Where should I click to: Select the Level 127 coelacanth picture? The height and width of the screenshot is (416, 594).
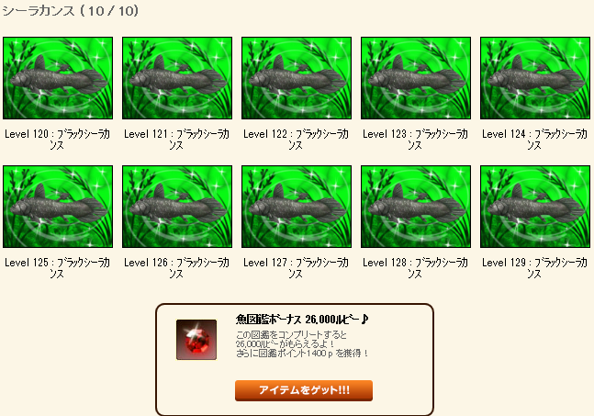(297, 207)
